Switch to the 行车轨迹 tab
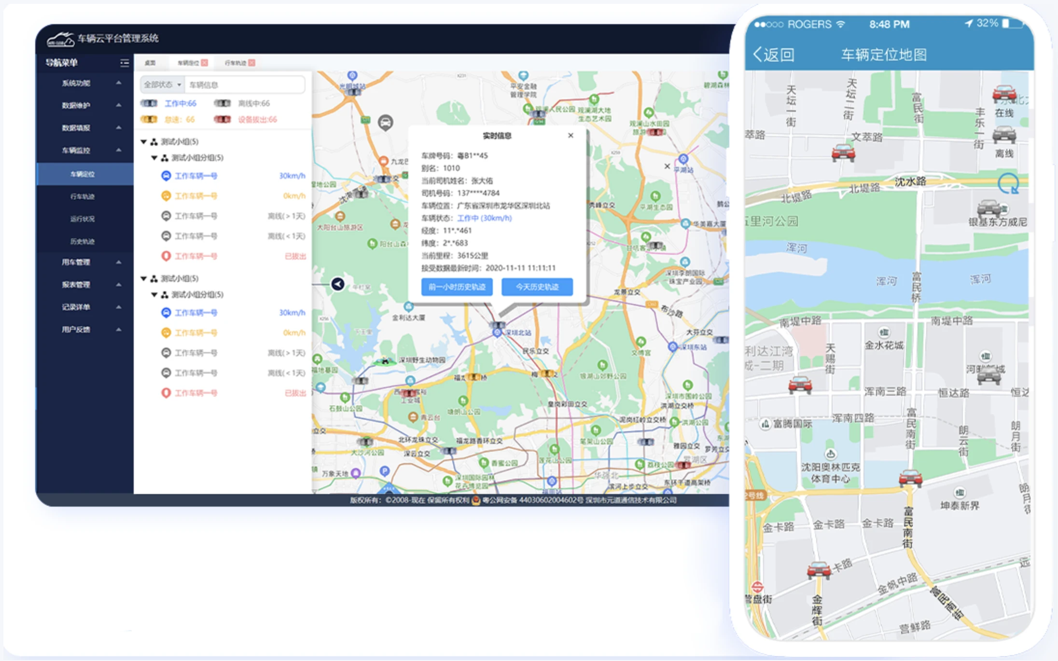The height and width of the screenshot is (661, 1058). [235, 63]
